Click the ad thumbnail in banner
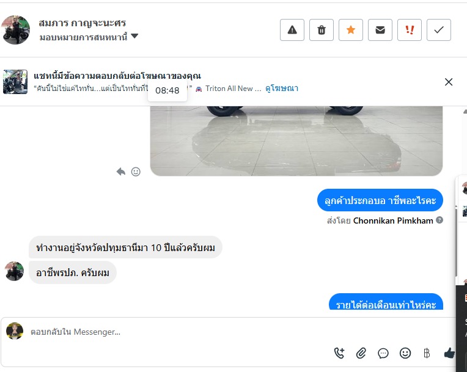Image resolution: width=467 pixels, height=372 pixels. point(15,82)
